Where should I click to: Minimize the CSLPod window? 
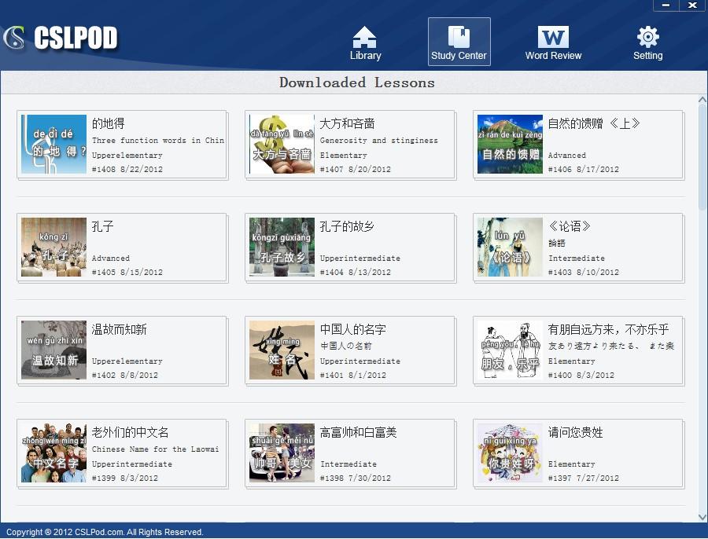click(x=666, y=5)
